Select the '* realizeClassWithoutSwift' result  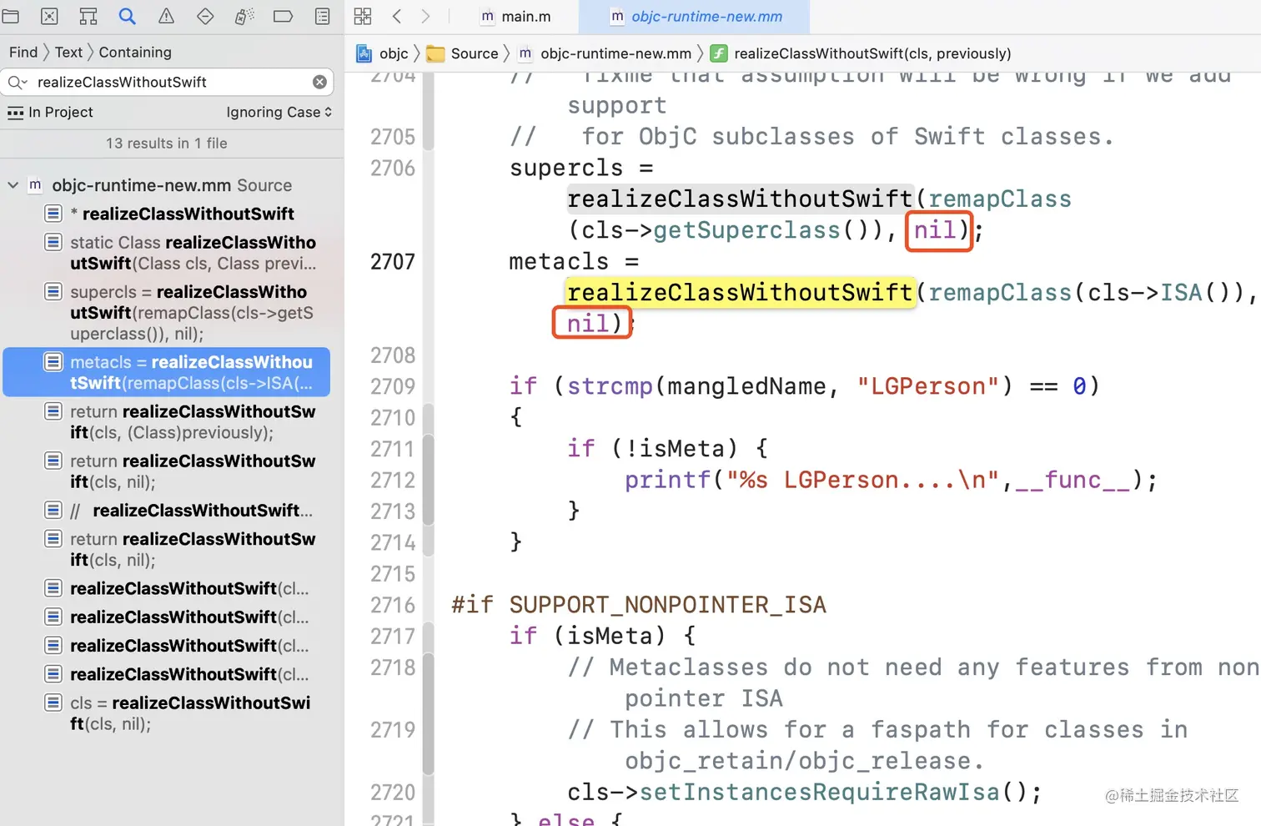[x=171, y=214]
